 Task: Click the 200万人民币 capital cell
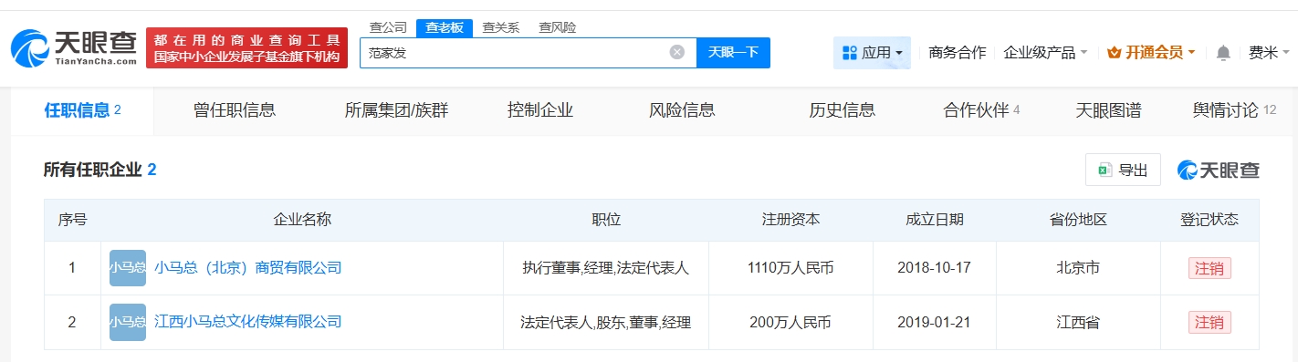tap(790, 322)
